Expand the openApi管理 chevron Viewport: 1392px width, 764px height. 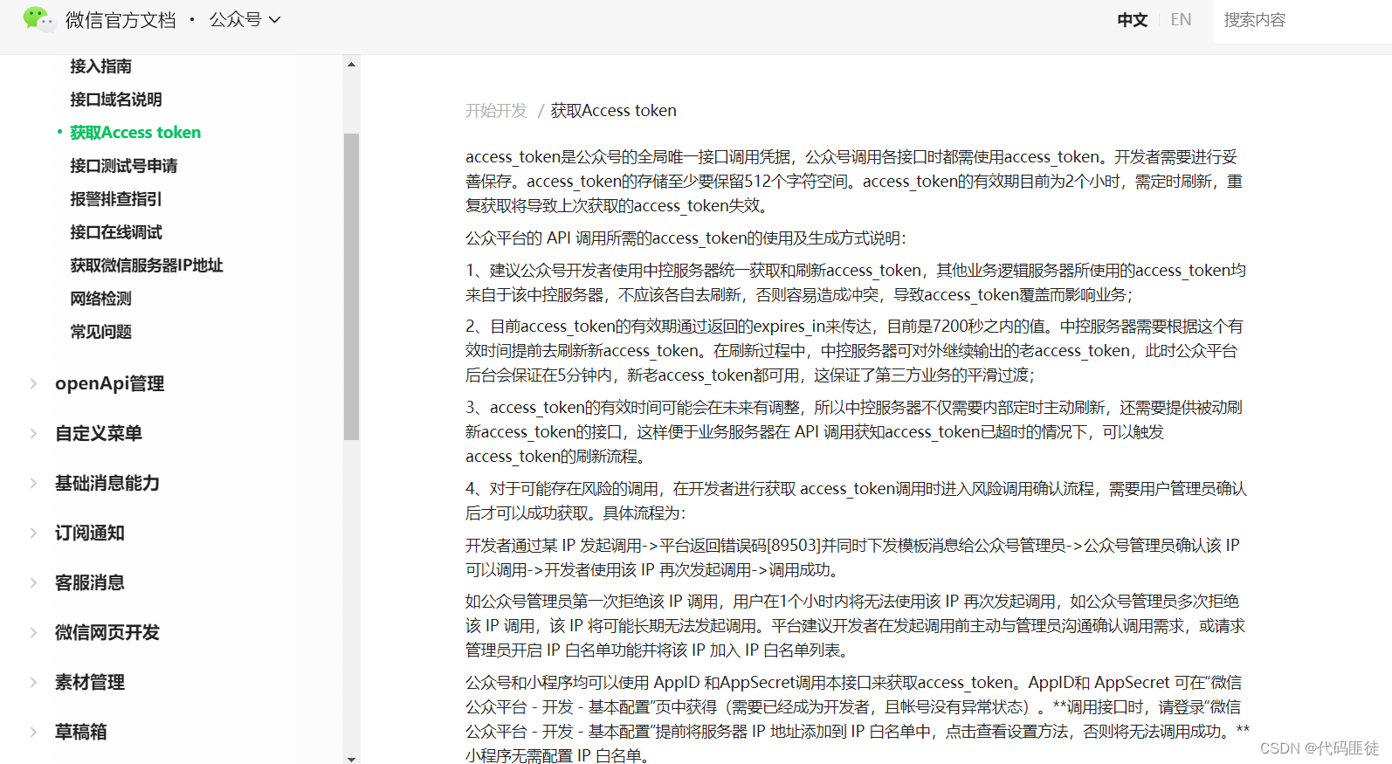click(33, 383)
